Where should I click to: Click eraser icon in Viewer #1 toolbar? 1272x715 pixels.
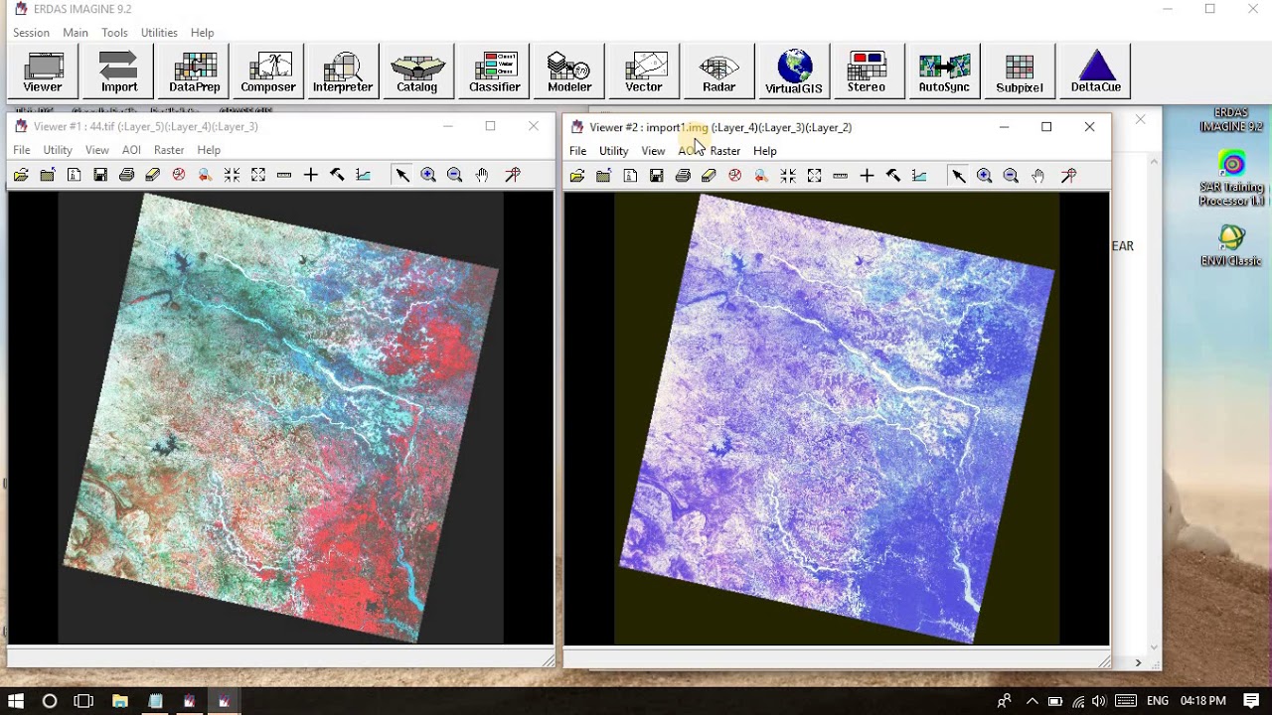(153, 175)
